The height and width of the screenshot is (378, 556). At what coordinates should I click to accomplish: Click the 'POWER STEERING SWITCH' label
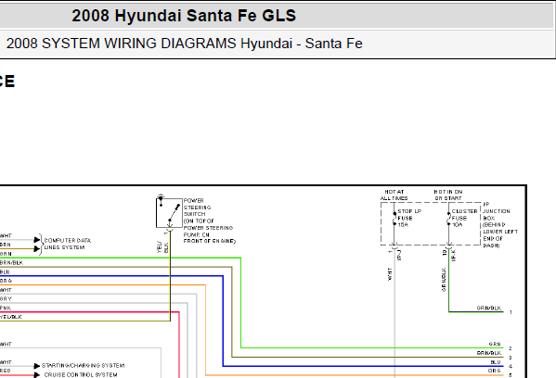point(197,208)
